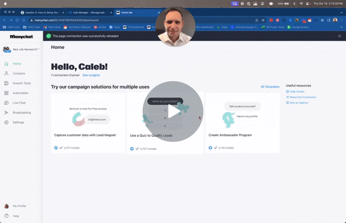The height and width of the screenshot is (223, 346).
Task: Open the Create Ambassador Program template
Action: pos(242,123)
